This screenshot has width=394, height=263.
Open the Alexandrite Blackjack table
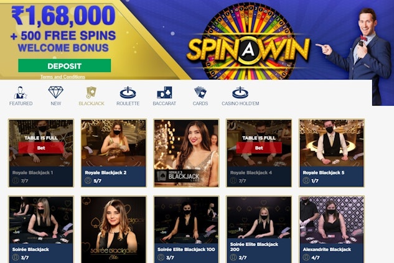click(x=331, y=229)
